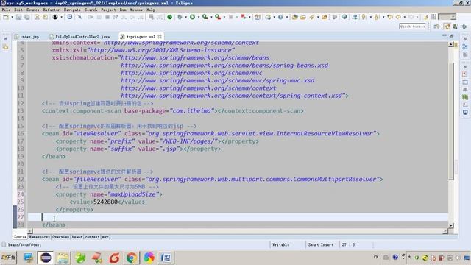Viewport: 471px width, 265px height.
Task: Open the Project menu
Action: 108,10
